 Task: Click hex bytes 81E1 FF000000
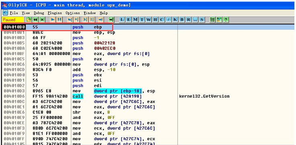point(50,133)
